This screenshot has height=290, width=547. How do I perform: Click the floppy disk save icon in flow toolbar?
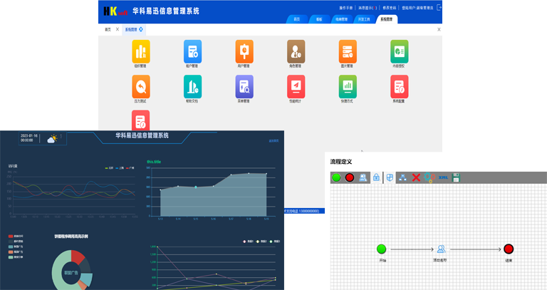point(457,177)
